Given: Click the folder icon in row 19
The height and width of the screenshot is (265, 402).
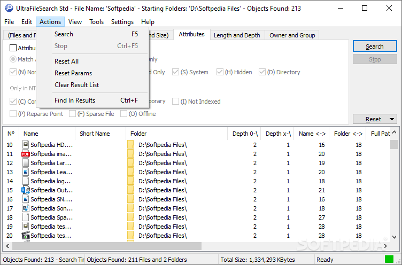Looking at the screenshot, I should tap(131, 227).
